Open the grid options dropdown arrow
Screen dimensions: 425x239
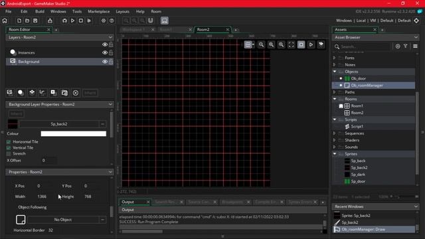pyautogui.click(x=253, y=44)
